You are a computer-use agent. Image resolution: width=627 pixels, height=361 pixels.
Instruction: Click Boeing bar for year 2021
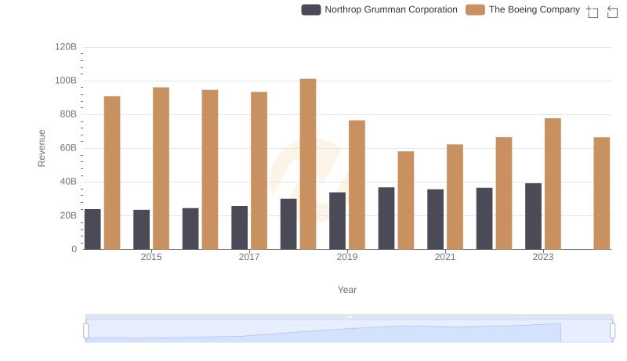tap(455, 197)
